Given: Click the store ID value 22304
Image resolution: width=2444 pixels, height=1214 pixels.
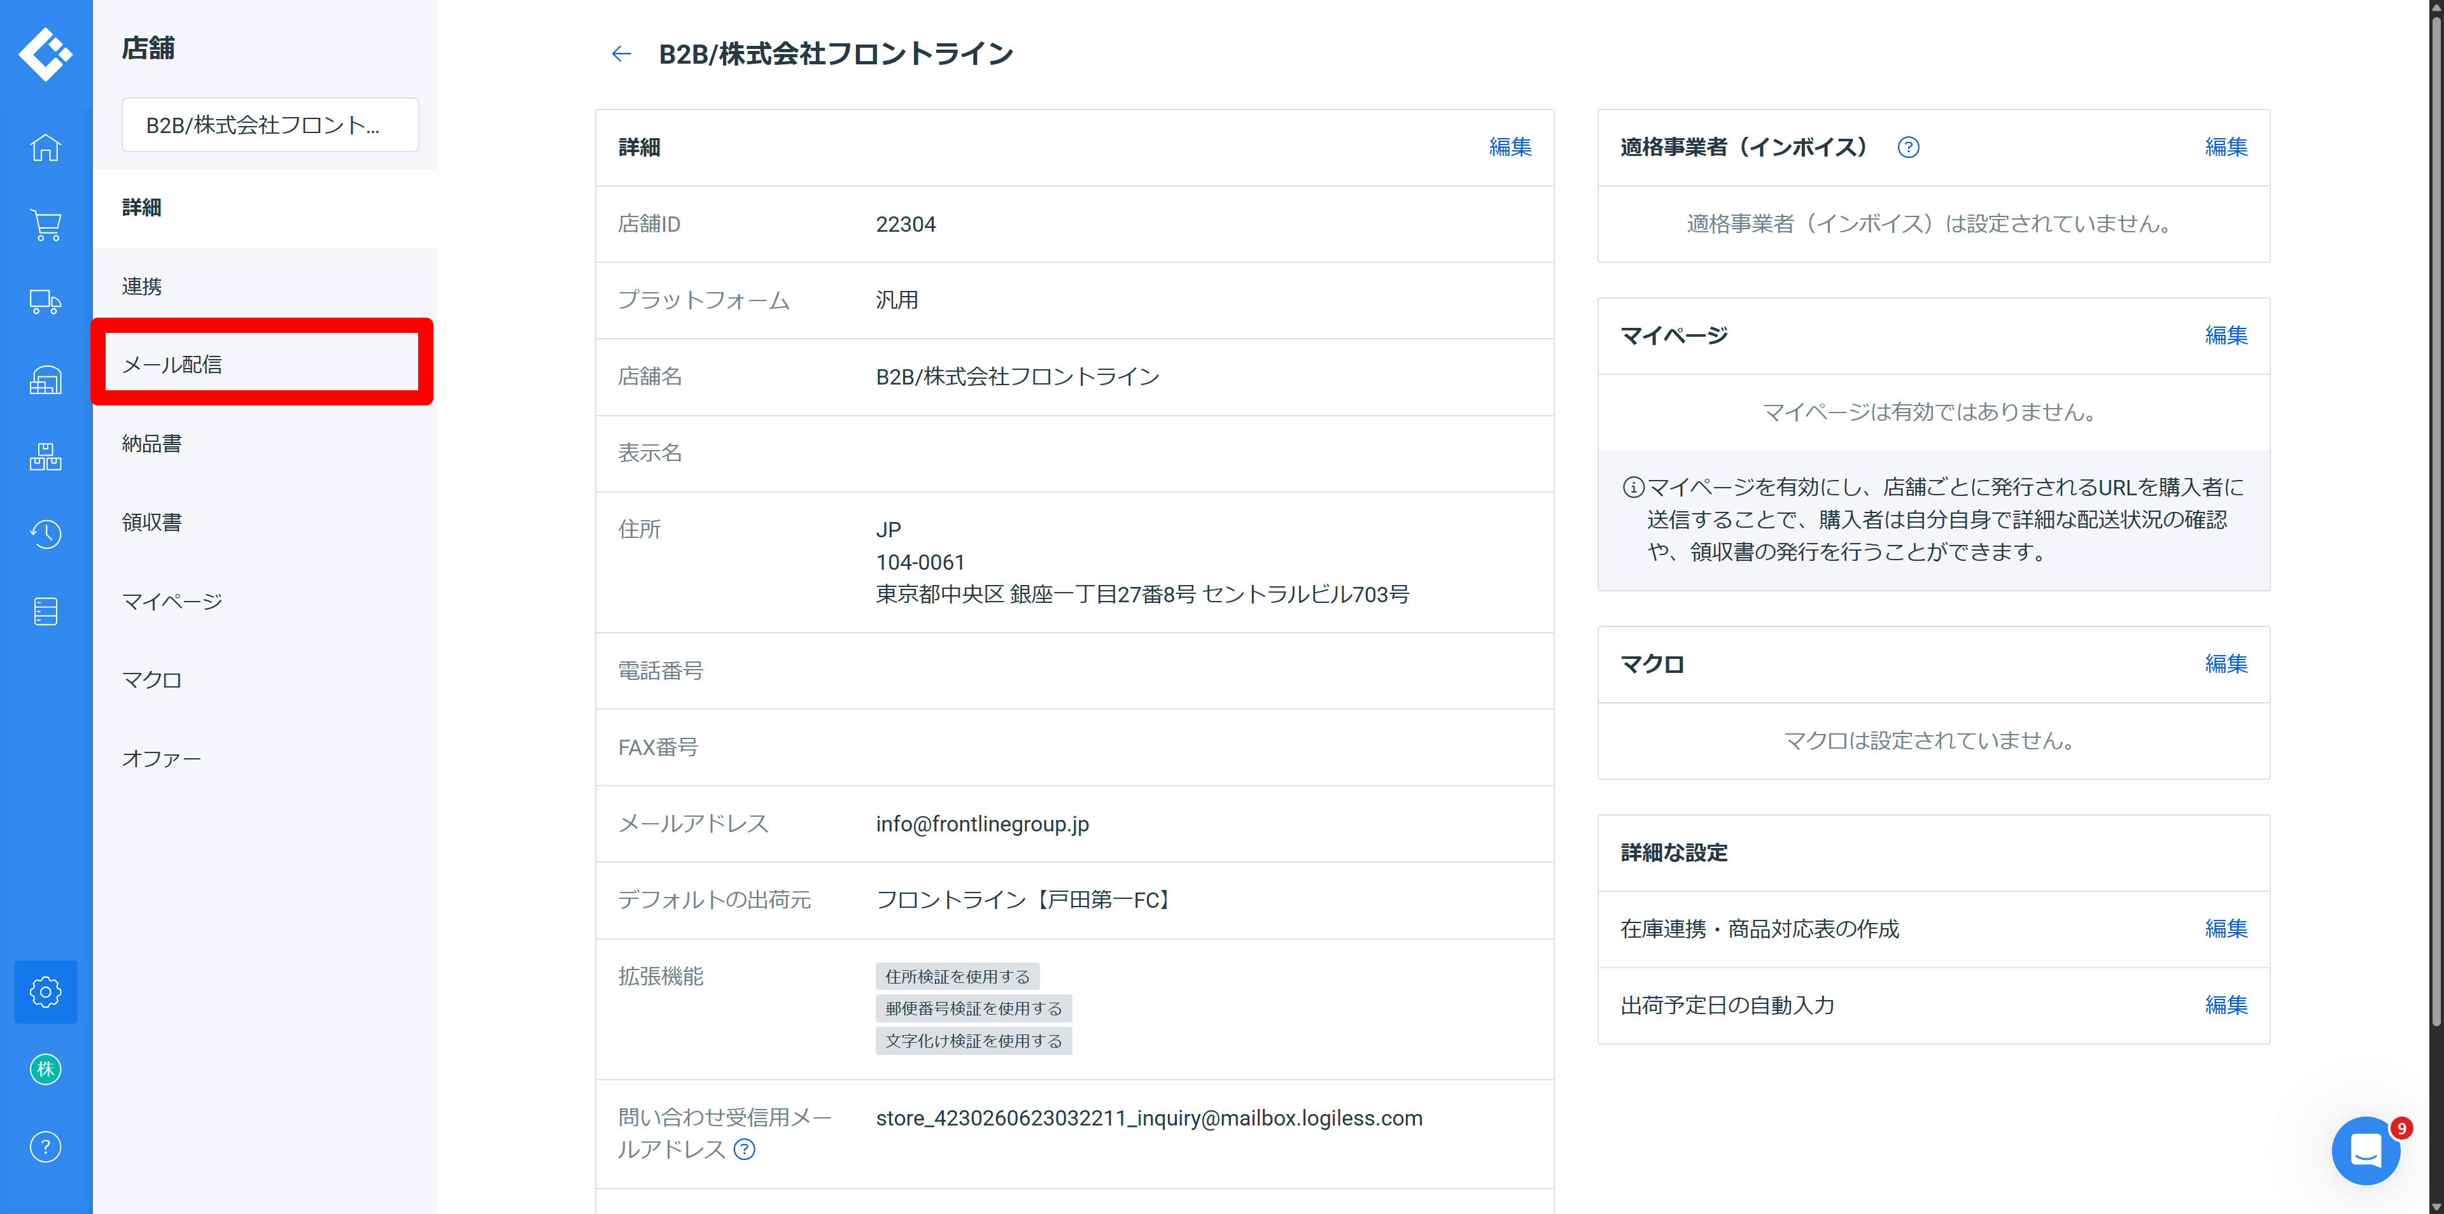Looking at the screenshot, I should pyautogui.click(x=905, y=224).
